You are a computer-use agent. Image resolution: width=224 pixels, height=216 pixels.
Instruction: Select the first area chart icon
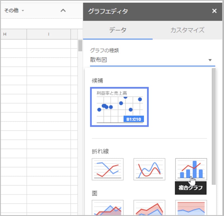108,207
